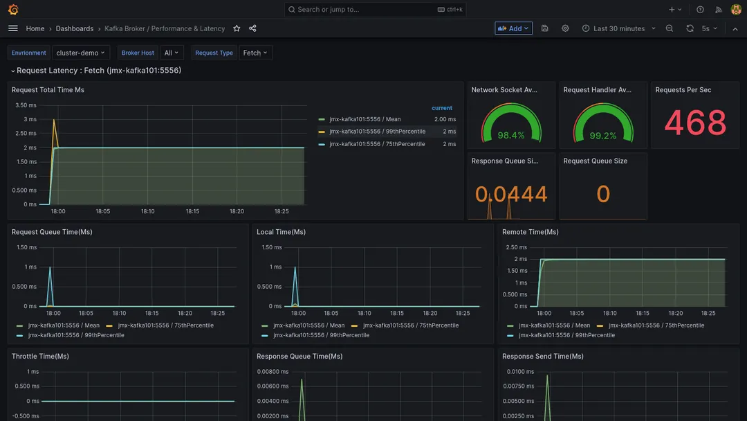This screenshot has width=747, height=421.
Task: Toggle the Mean series in Request Total Time legend
Action: click(365, 119)
